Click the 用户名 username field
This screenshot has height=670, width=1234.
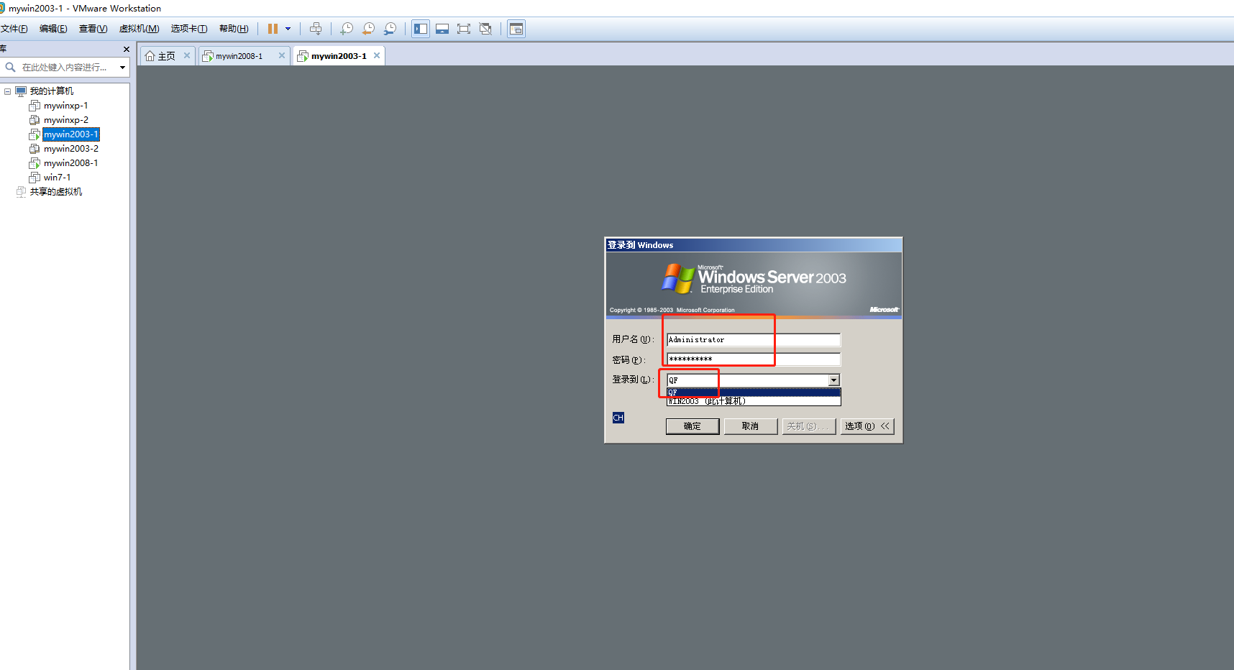click(753, 340)
